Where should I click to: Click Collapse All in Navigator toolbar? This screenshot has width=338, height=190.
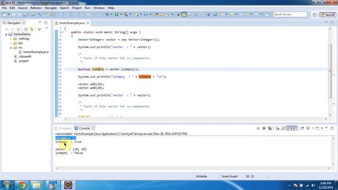pos(26,29)
